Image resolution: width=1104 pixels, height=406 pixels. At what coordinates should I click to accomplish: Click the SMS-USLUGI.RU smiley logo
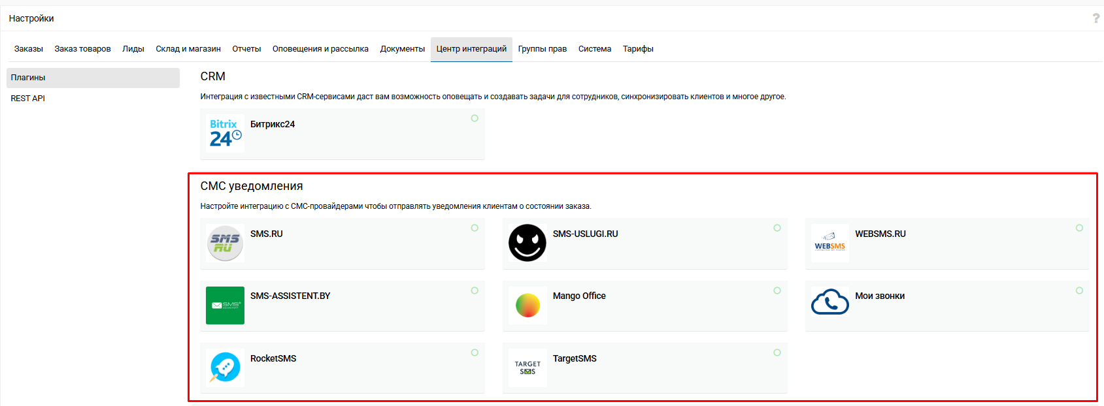click(x=527, y=243)
